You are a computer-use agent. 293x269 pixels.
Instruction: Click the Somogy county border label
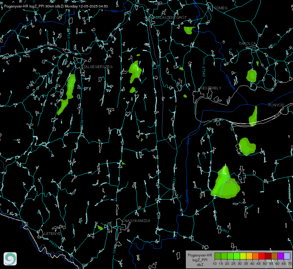click(187, 196)
